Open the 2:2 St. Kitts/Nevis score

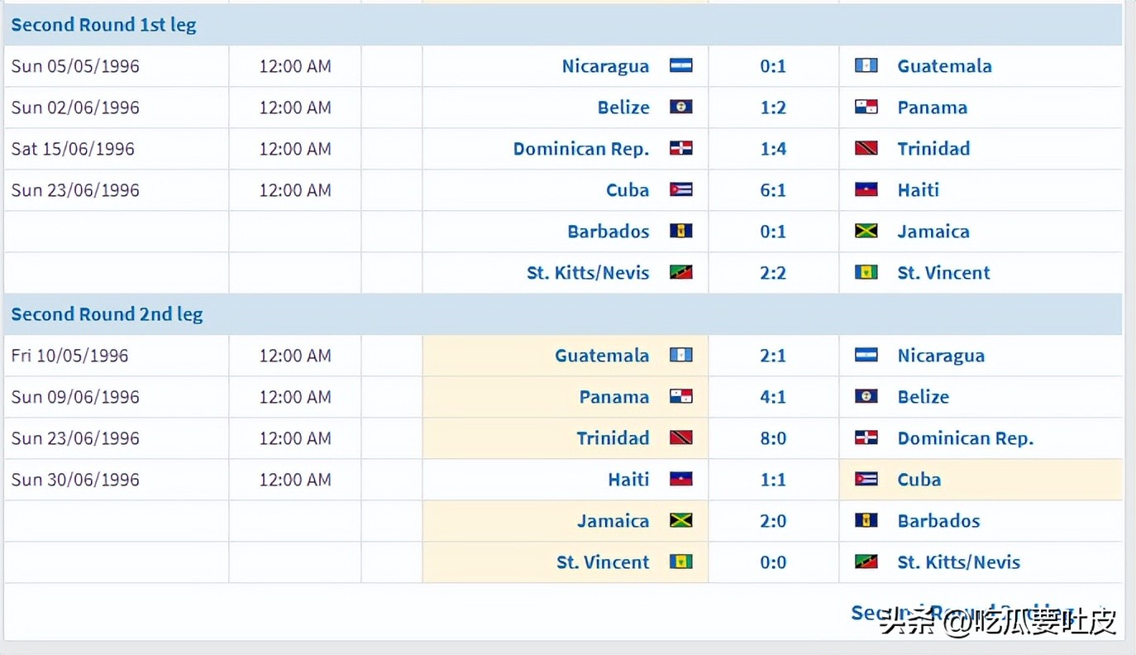click(773, 273)
